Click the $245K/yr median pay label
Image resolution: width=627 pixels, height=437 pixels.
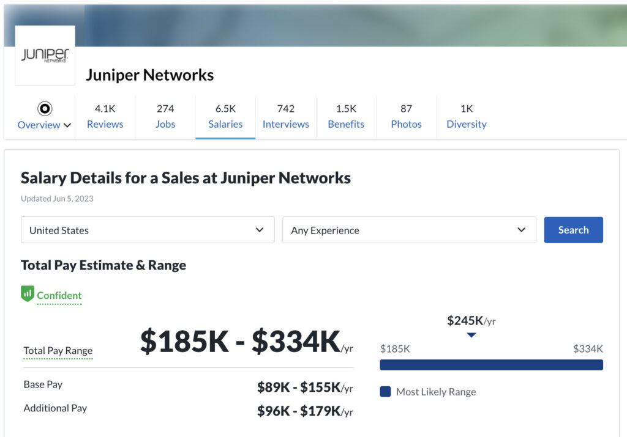coord(471,321)
